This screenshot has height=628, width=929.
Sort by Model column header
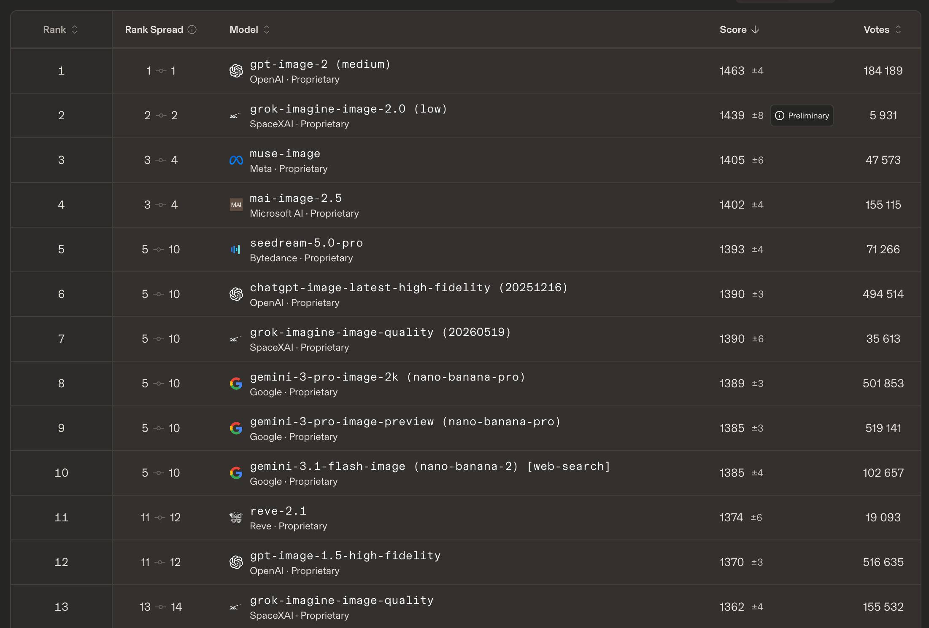pos(249,30)
